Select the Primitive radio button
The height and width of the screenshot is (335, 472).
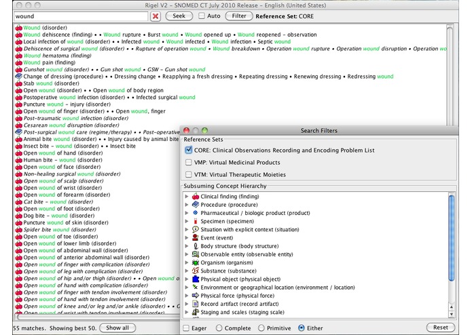[261, 328]
